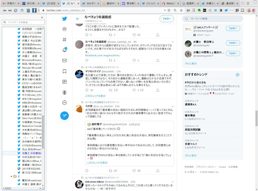
Task: Open tweet menu chevron on tokumee-kiboo tweet
Action: click(173, 182)
